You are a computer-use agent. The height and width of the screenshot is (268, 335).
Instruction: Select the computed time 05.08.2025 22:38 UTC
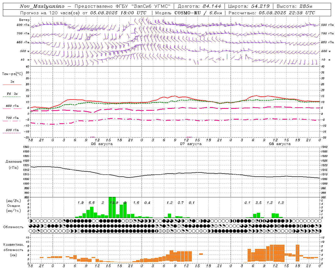coord(287,13)
